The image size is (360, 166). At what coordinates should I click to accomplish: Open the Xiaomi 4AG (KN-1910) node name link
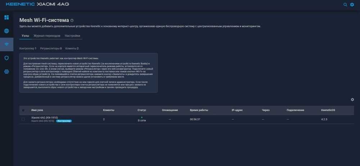(45, 117)
